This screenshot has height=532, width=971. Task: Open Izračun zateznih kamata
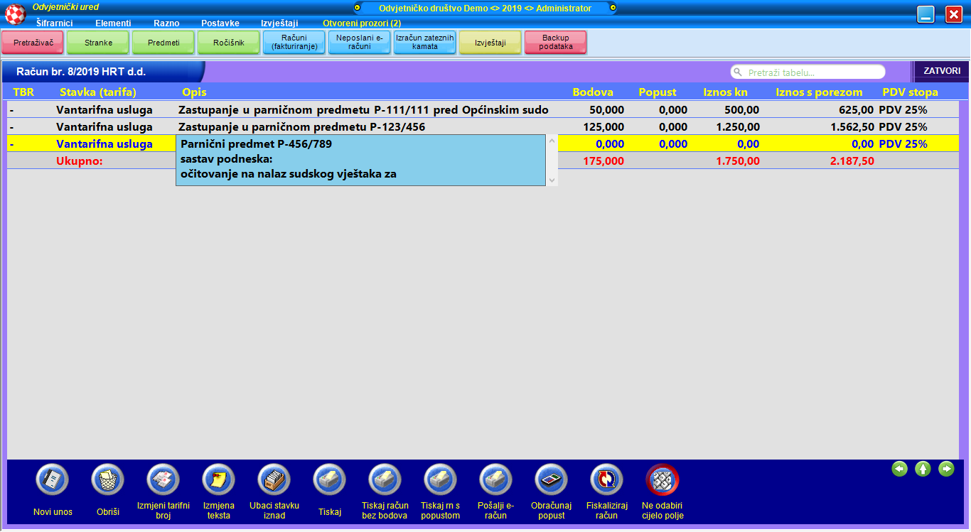425,43
